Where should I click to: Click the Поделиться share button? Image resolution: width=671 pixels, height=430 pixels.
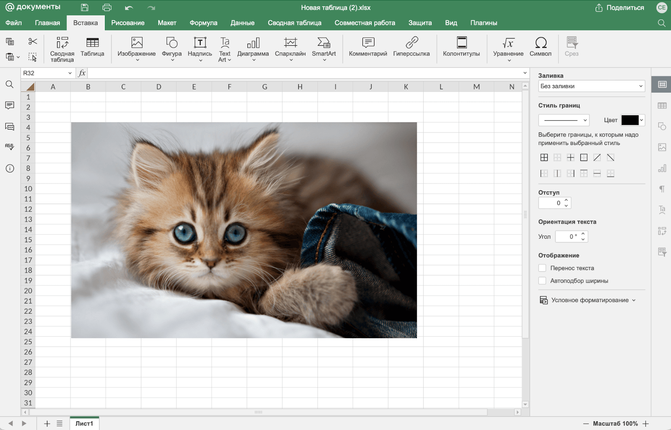tap(619, 8)
